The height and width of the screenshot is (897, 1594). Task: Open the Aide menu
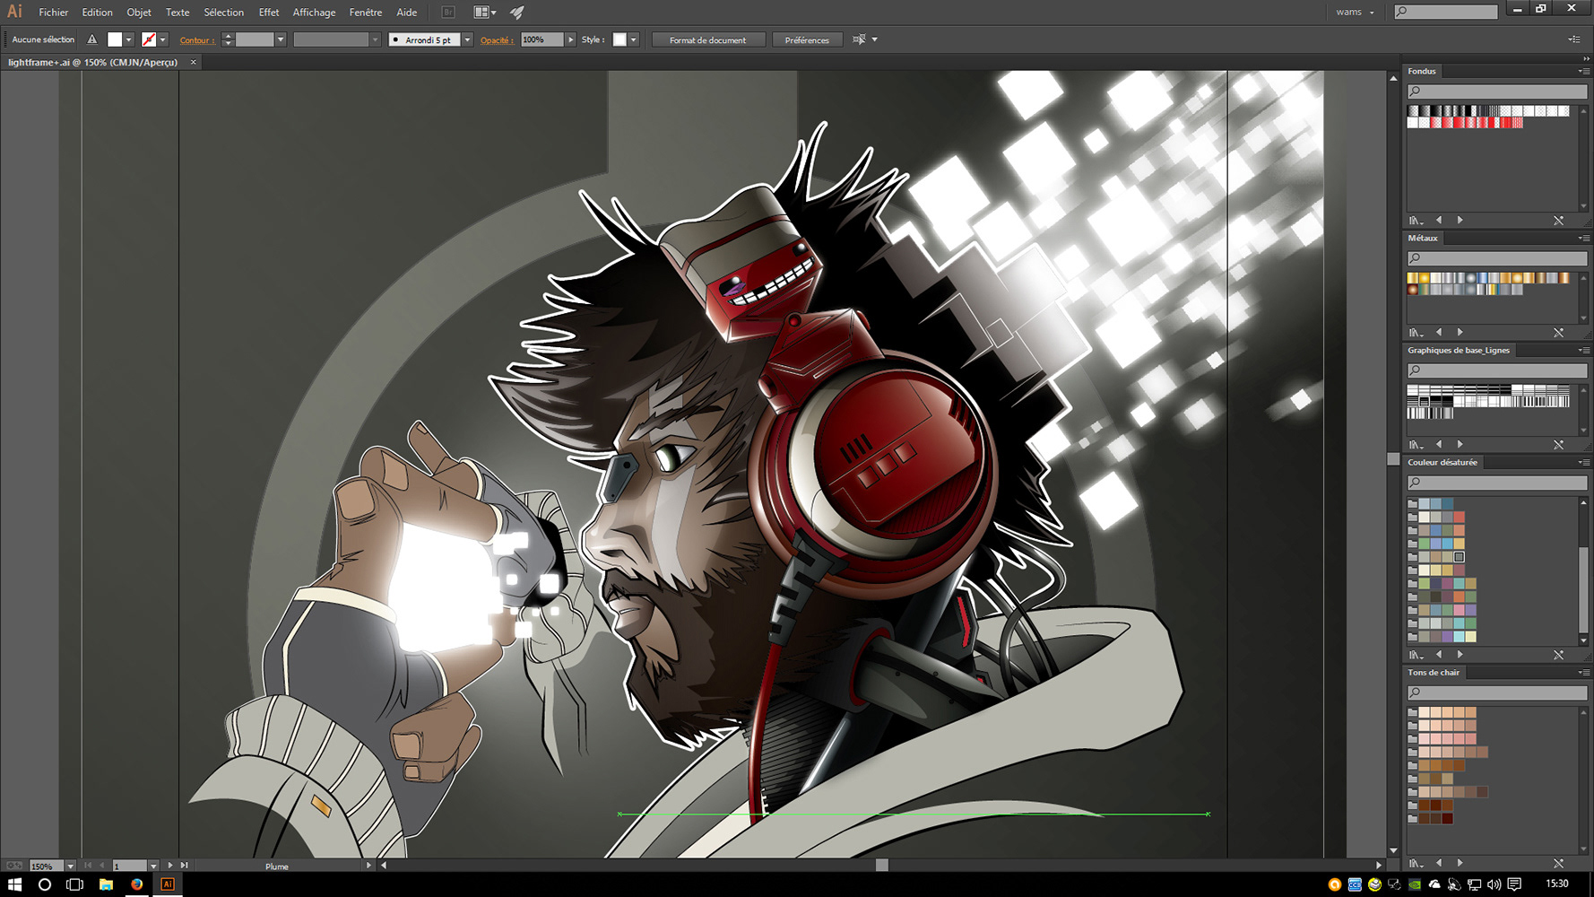pyautogui.click(x=406, y=12)
